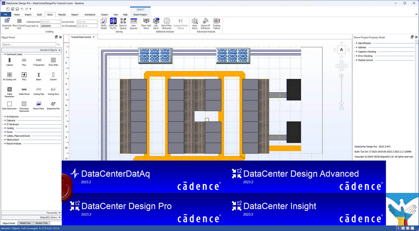This screenshot has width=419, height=231.
Task: Open the Room Project tab
Action: [x=140, y=14]
